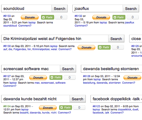Click the Search button next to soundcloud
The width and height of the screenshot is (142, 120).
pos(60,9)
